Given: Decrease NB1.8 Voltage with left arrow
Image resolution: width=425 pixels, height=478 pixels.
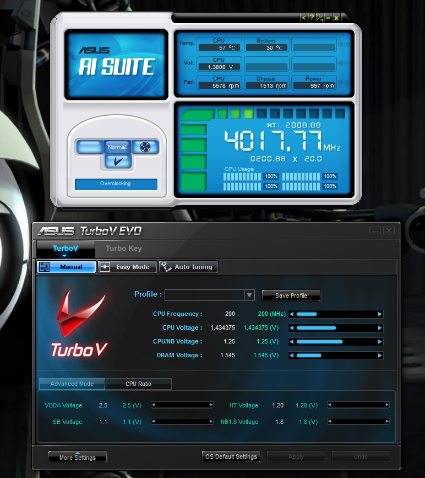Looking at the screenshot, I should tap(329, 421).
